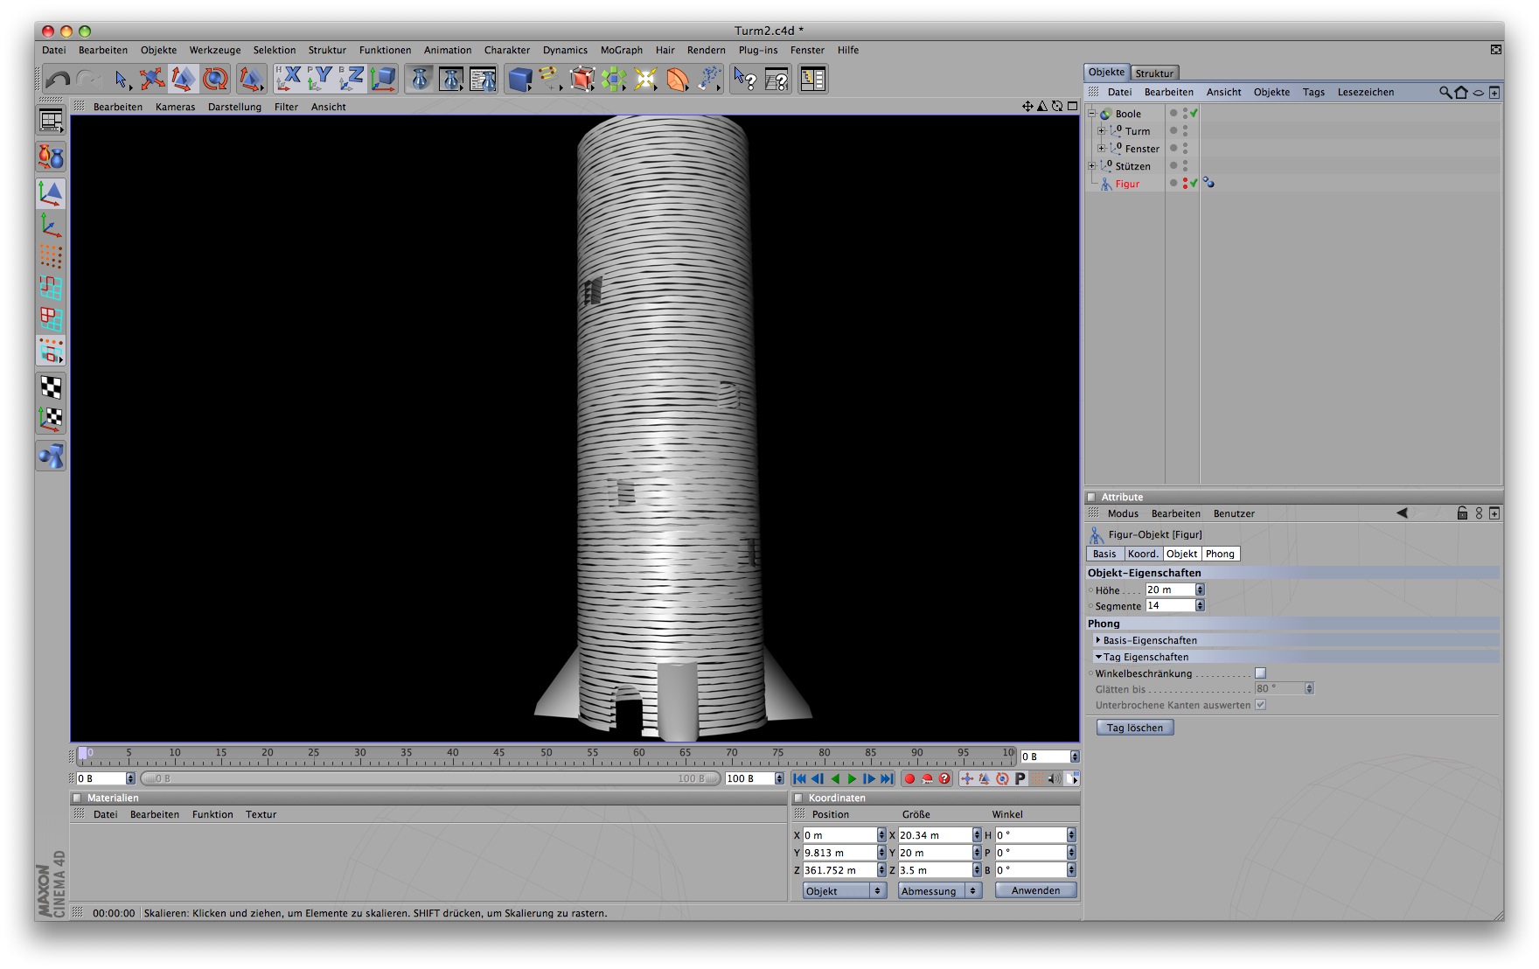The width and height of the screenshot is (1539, 969).
Task: Expand the Basis-Eigenschaften section
Action: pos(1098,640)
